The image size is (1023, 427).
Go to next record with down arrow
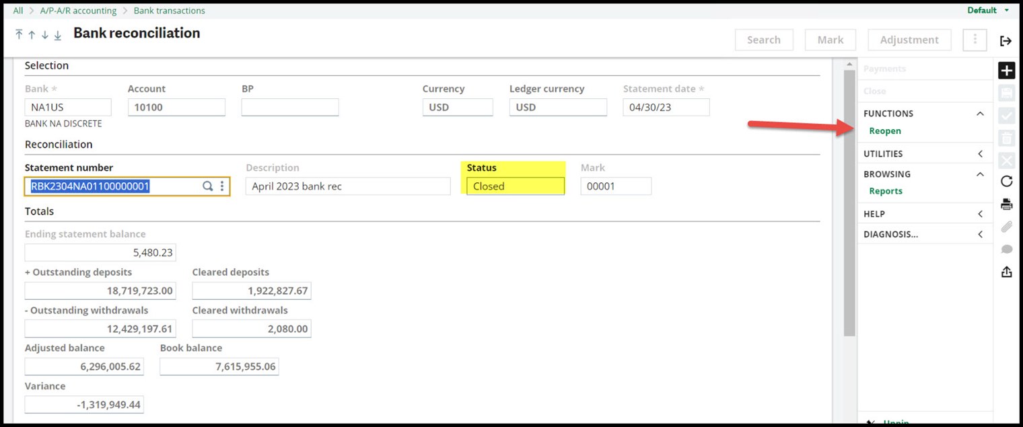(x=44, y=35)
